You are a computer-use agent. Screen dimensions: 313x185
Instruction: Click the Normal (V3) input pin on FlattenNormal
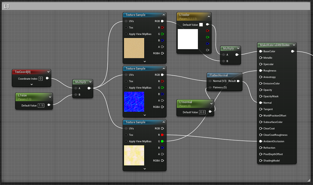tap(210, 81)
